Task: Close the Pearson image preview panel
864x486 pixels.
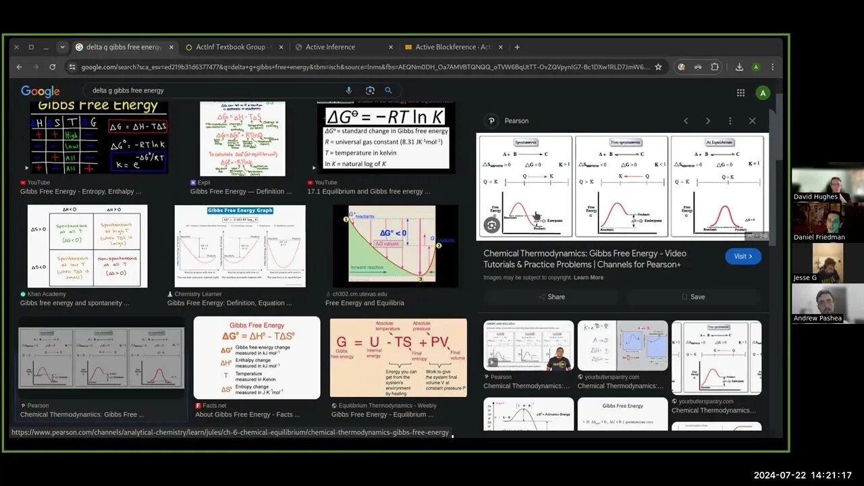Action: [752, 121]
